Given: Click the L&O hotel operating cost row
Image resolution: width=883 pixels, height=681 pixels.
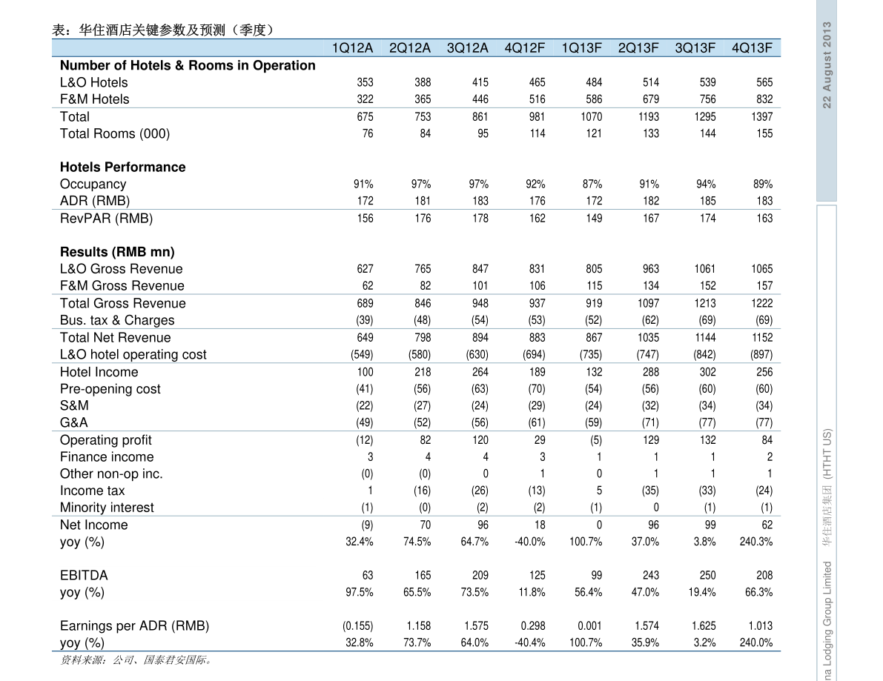Looking at the screenshot, I should [x=133, y=354].
